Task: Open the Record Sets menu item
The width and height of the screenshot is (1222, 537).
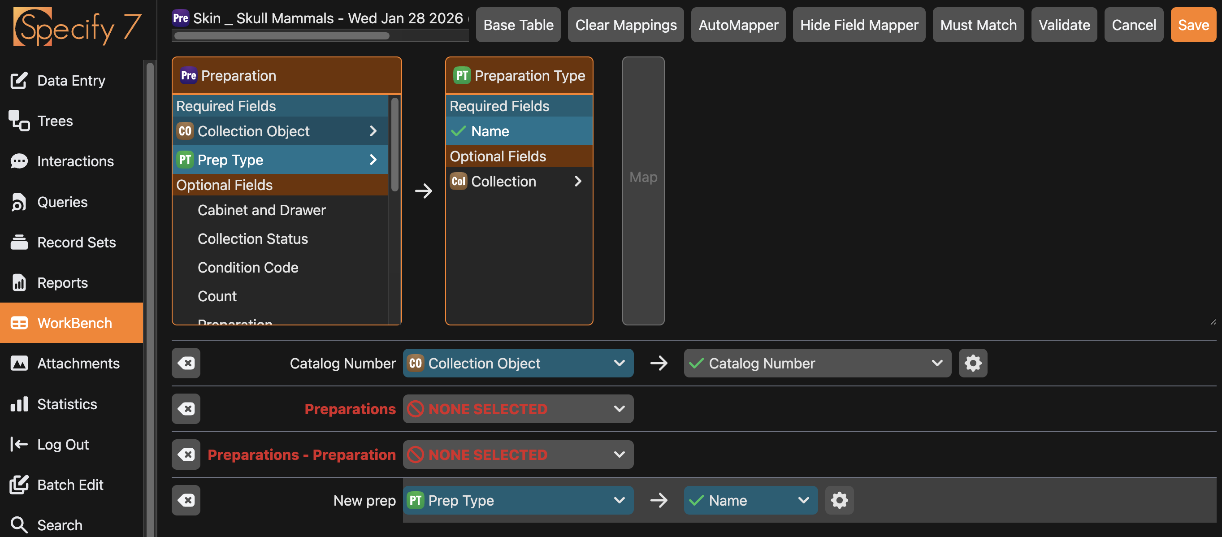Action: (x=76, y=243)
